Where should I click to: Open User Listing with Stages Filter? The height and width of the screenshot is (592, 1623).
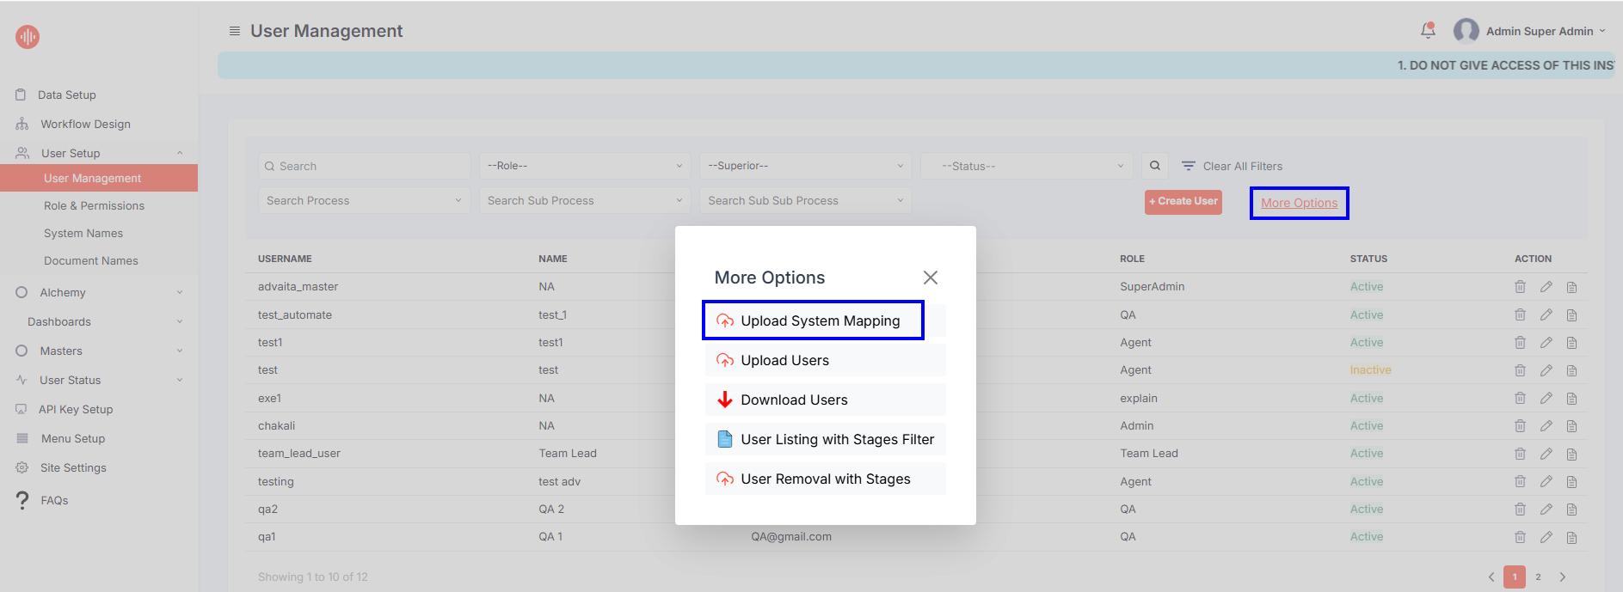(x=826, y=439)
